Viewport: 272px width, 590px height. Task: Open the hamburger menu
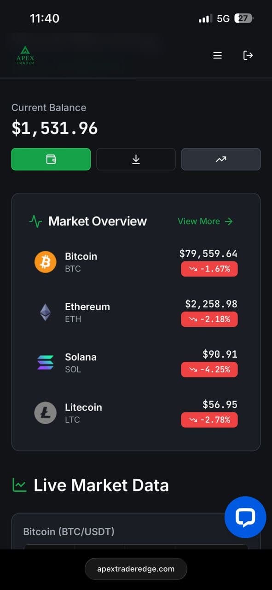click(218, 55)
